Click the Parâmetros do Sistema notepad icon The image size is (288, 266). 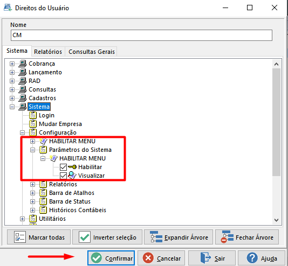(x=43, y=150)
